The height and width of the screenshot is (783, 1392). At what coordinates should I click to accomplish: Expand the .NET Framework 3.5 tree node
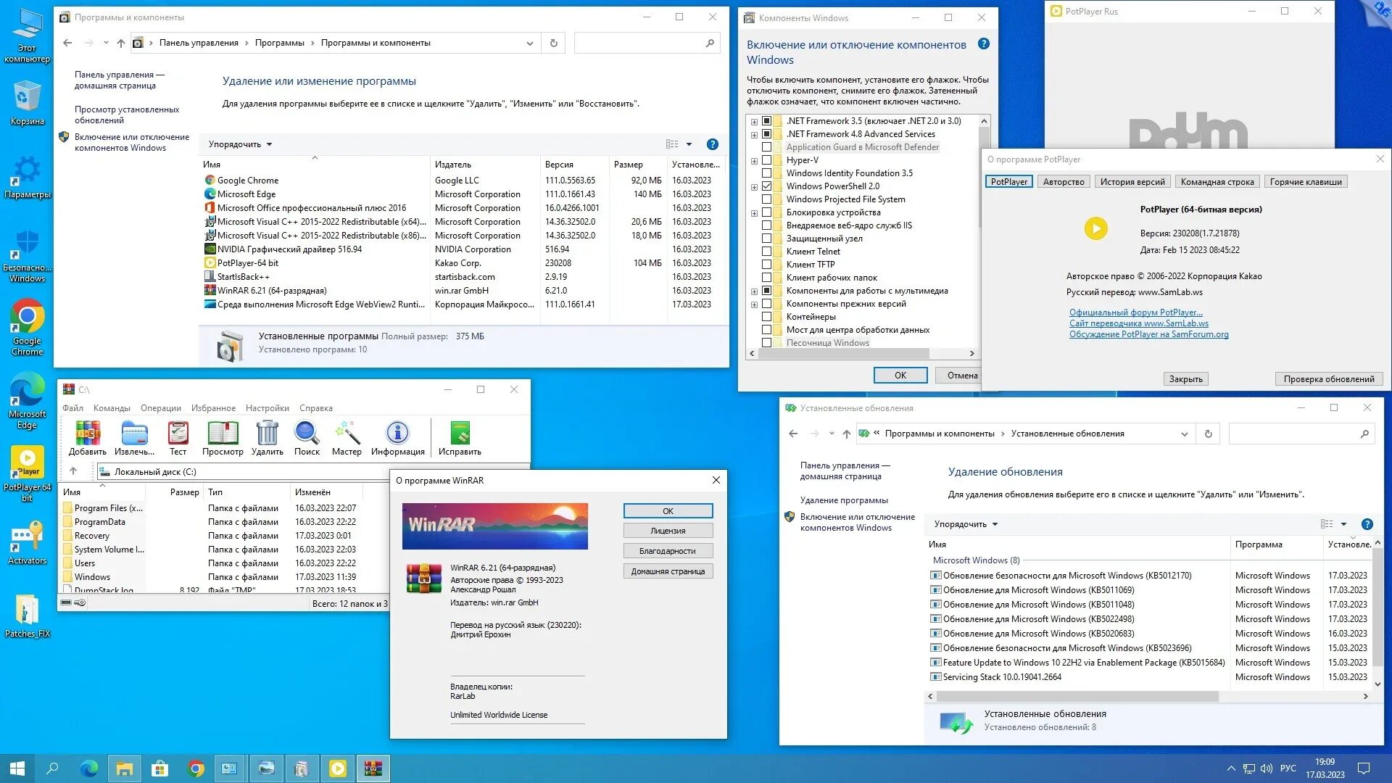click(754, 122)
